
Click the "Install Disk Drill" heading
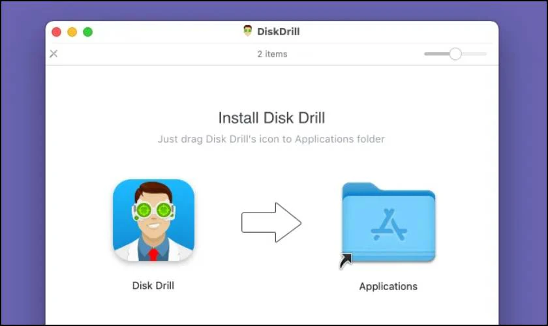[271, 118]
